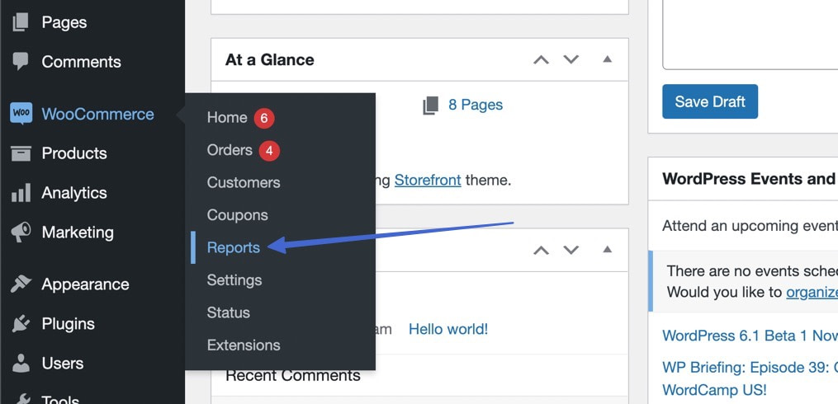Move the At a Glance widget up
The image size is (838, 404).
(541, 59)
